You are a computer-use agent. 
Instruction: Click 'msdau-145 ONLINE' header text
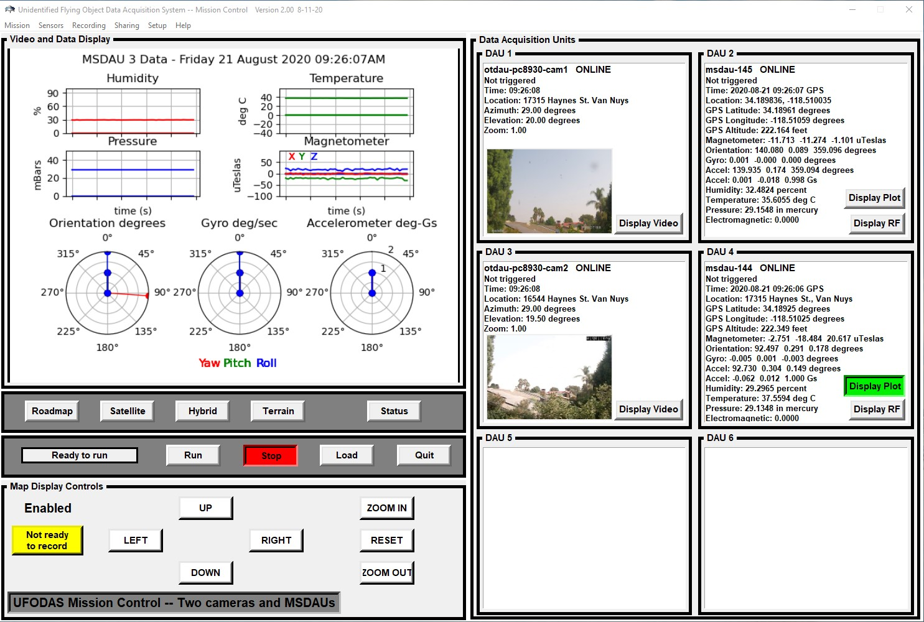coord(750,70)
